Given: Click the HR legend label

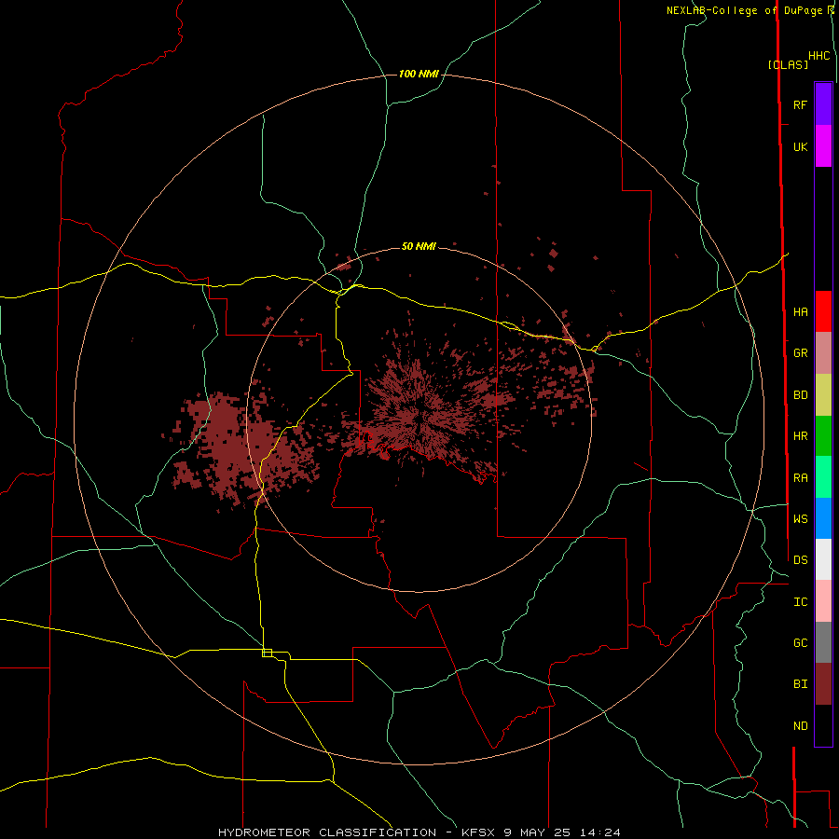Looking at the screenshot, I should [800, 436].
